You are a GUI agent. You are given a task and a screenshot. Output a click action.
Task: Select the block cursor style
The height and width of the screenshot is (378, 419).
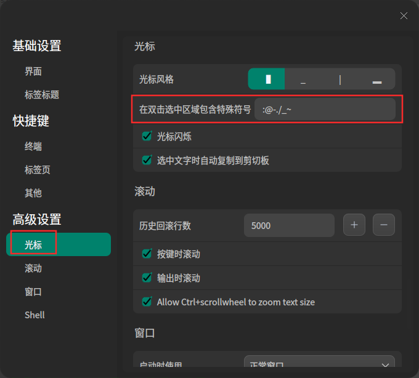[x=266, y=79]
